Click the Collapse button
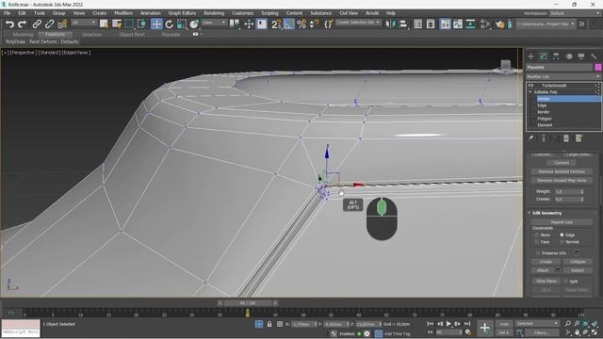This screenshot has height=339, width=603. click(578, 262)
